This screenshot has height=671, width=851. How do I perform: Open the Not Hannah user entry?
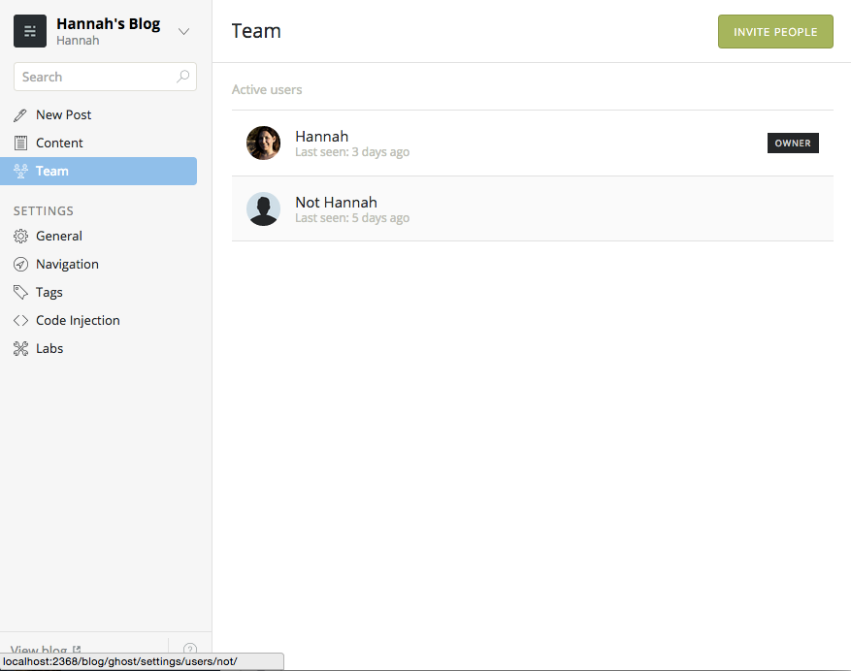click(x=533, y=208)
